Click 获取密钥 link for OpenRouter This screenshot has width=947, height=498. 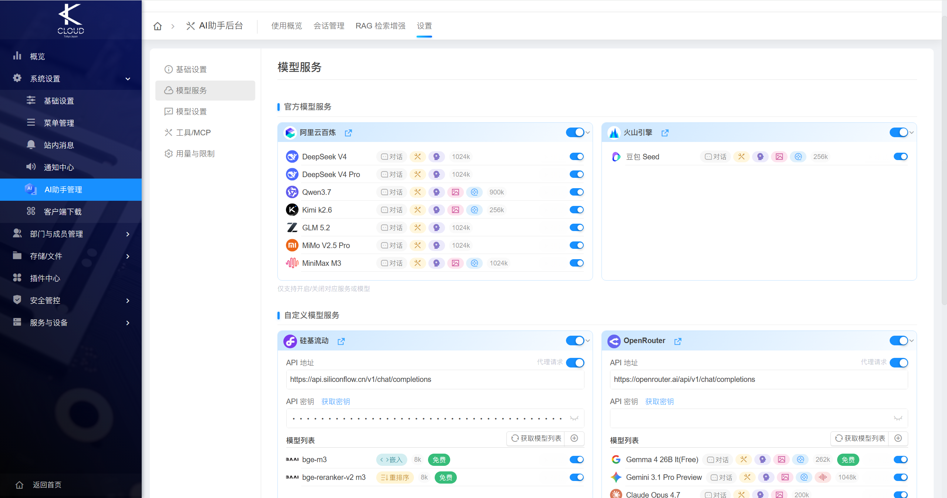[659, 402]
